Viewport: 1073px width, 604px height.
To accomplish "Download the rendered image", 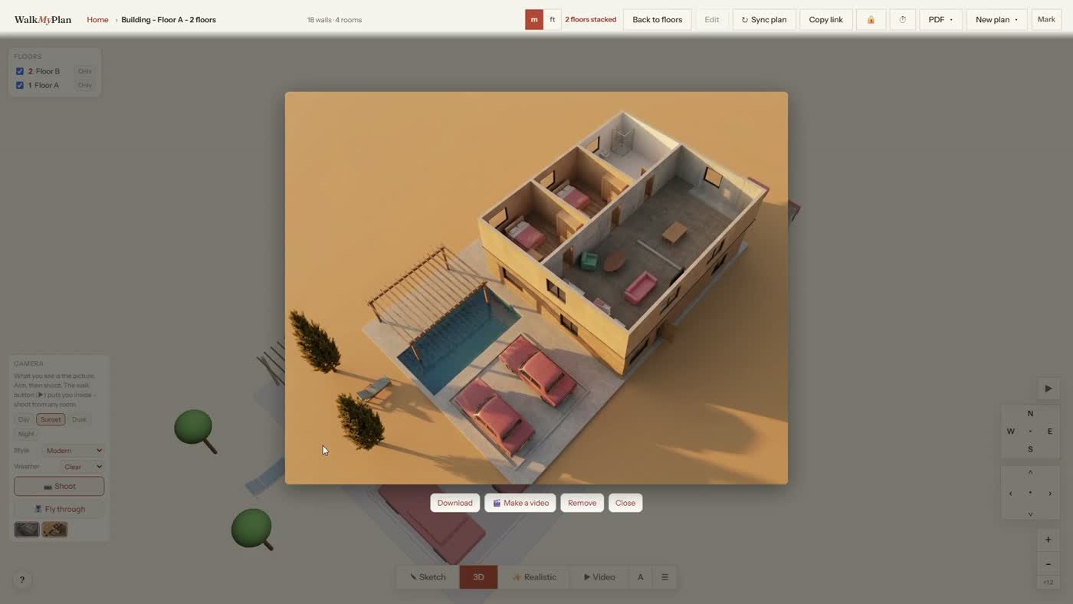I will click(x=454, y=503).
